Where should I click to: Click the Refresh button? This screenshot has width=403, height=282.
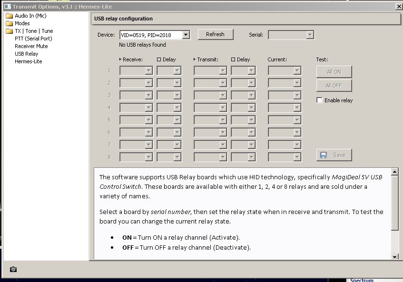click(x=215, y=34)
